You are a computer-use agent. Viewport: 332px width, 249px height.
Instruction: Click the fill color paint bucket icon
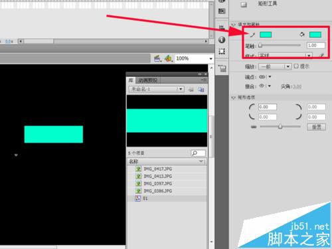tap(302, 35)
